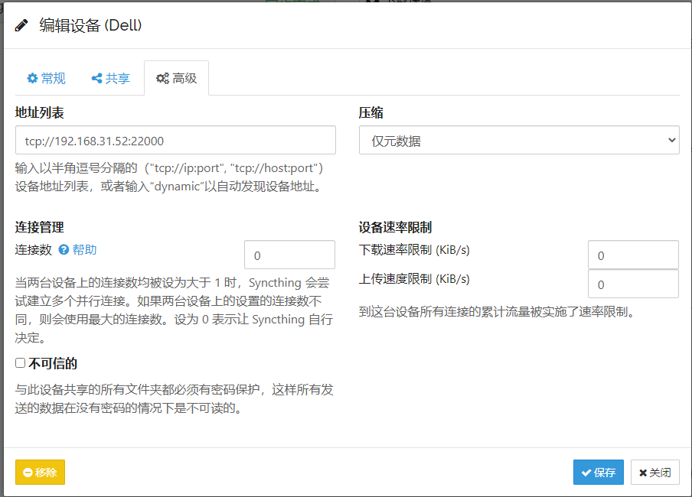The image size is (692, 497).
Task: Click the X icon on the 关闭 button
Action: pyautogui.click(x=643, y=473)
